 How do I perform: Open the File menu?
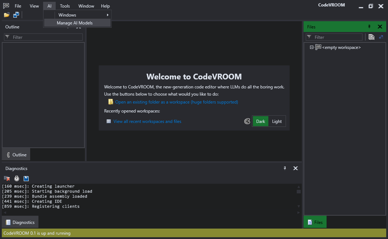pyautogui.click(x=18, y=6)
